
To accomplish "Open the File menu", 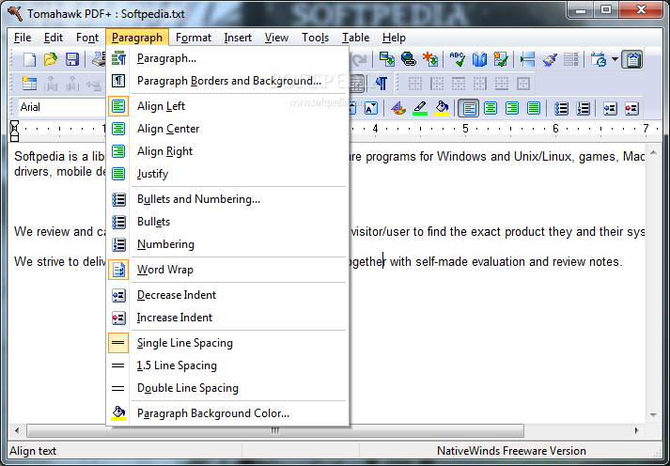I will point(23,38).
